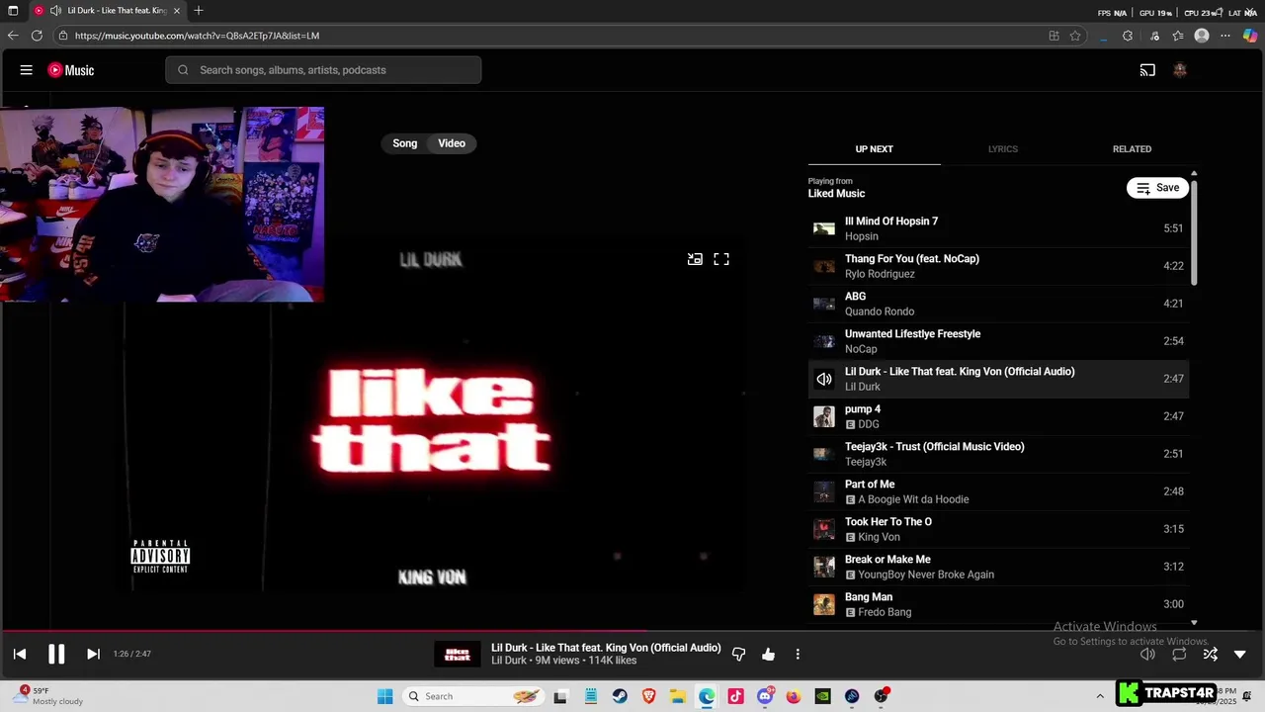The height and width of the screenshot is (712, 1265).
Task: Switch to Video mode
Action: point(452,143)
